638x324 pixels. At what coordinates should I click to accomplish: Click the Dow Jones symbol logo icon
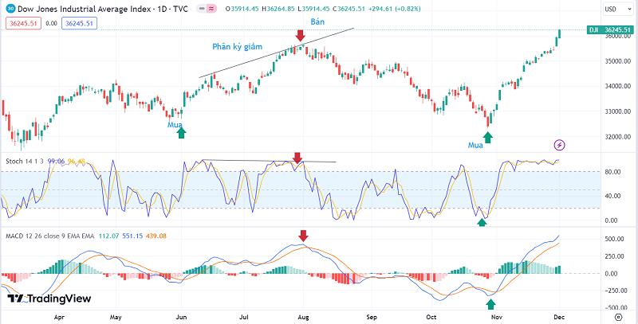click(x=10, y=9)
